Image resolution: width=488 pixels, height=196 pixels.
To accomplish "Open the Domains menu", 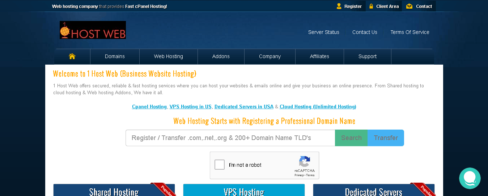I will tap(115, 56).
